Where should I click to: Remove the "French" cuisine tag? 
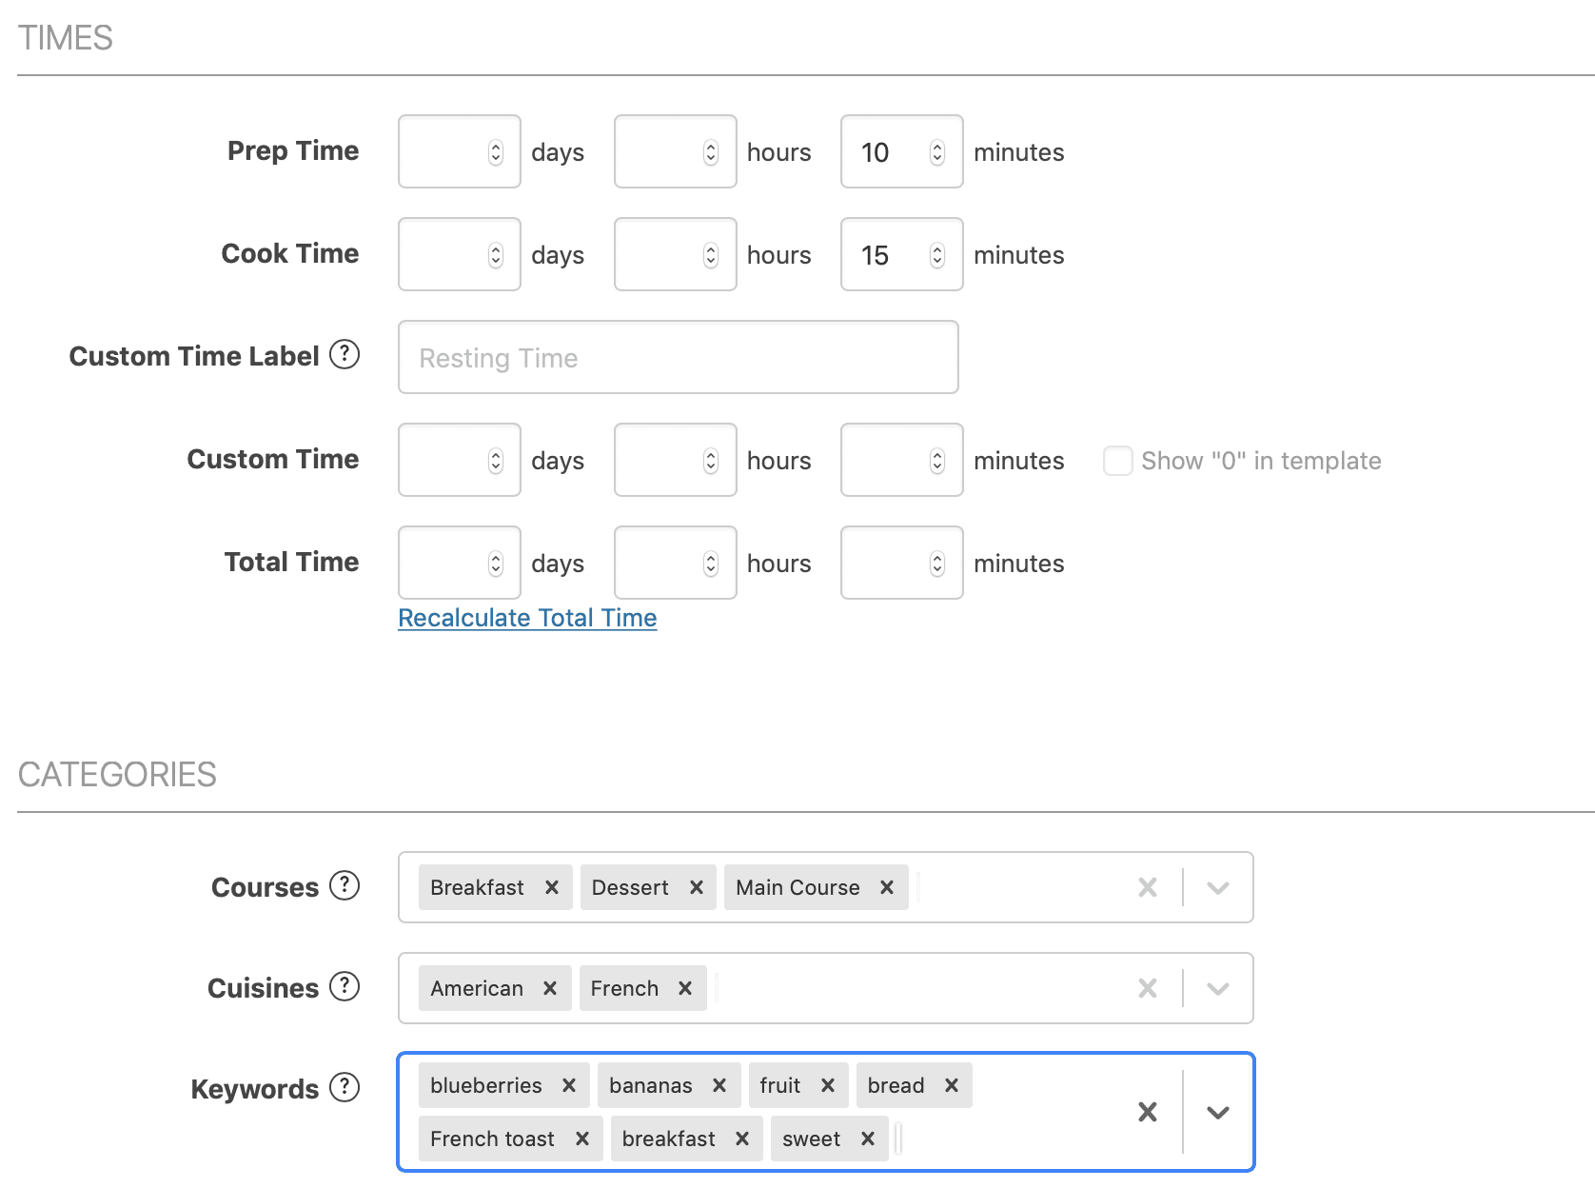(x=684, y=988)
